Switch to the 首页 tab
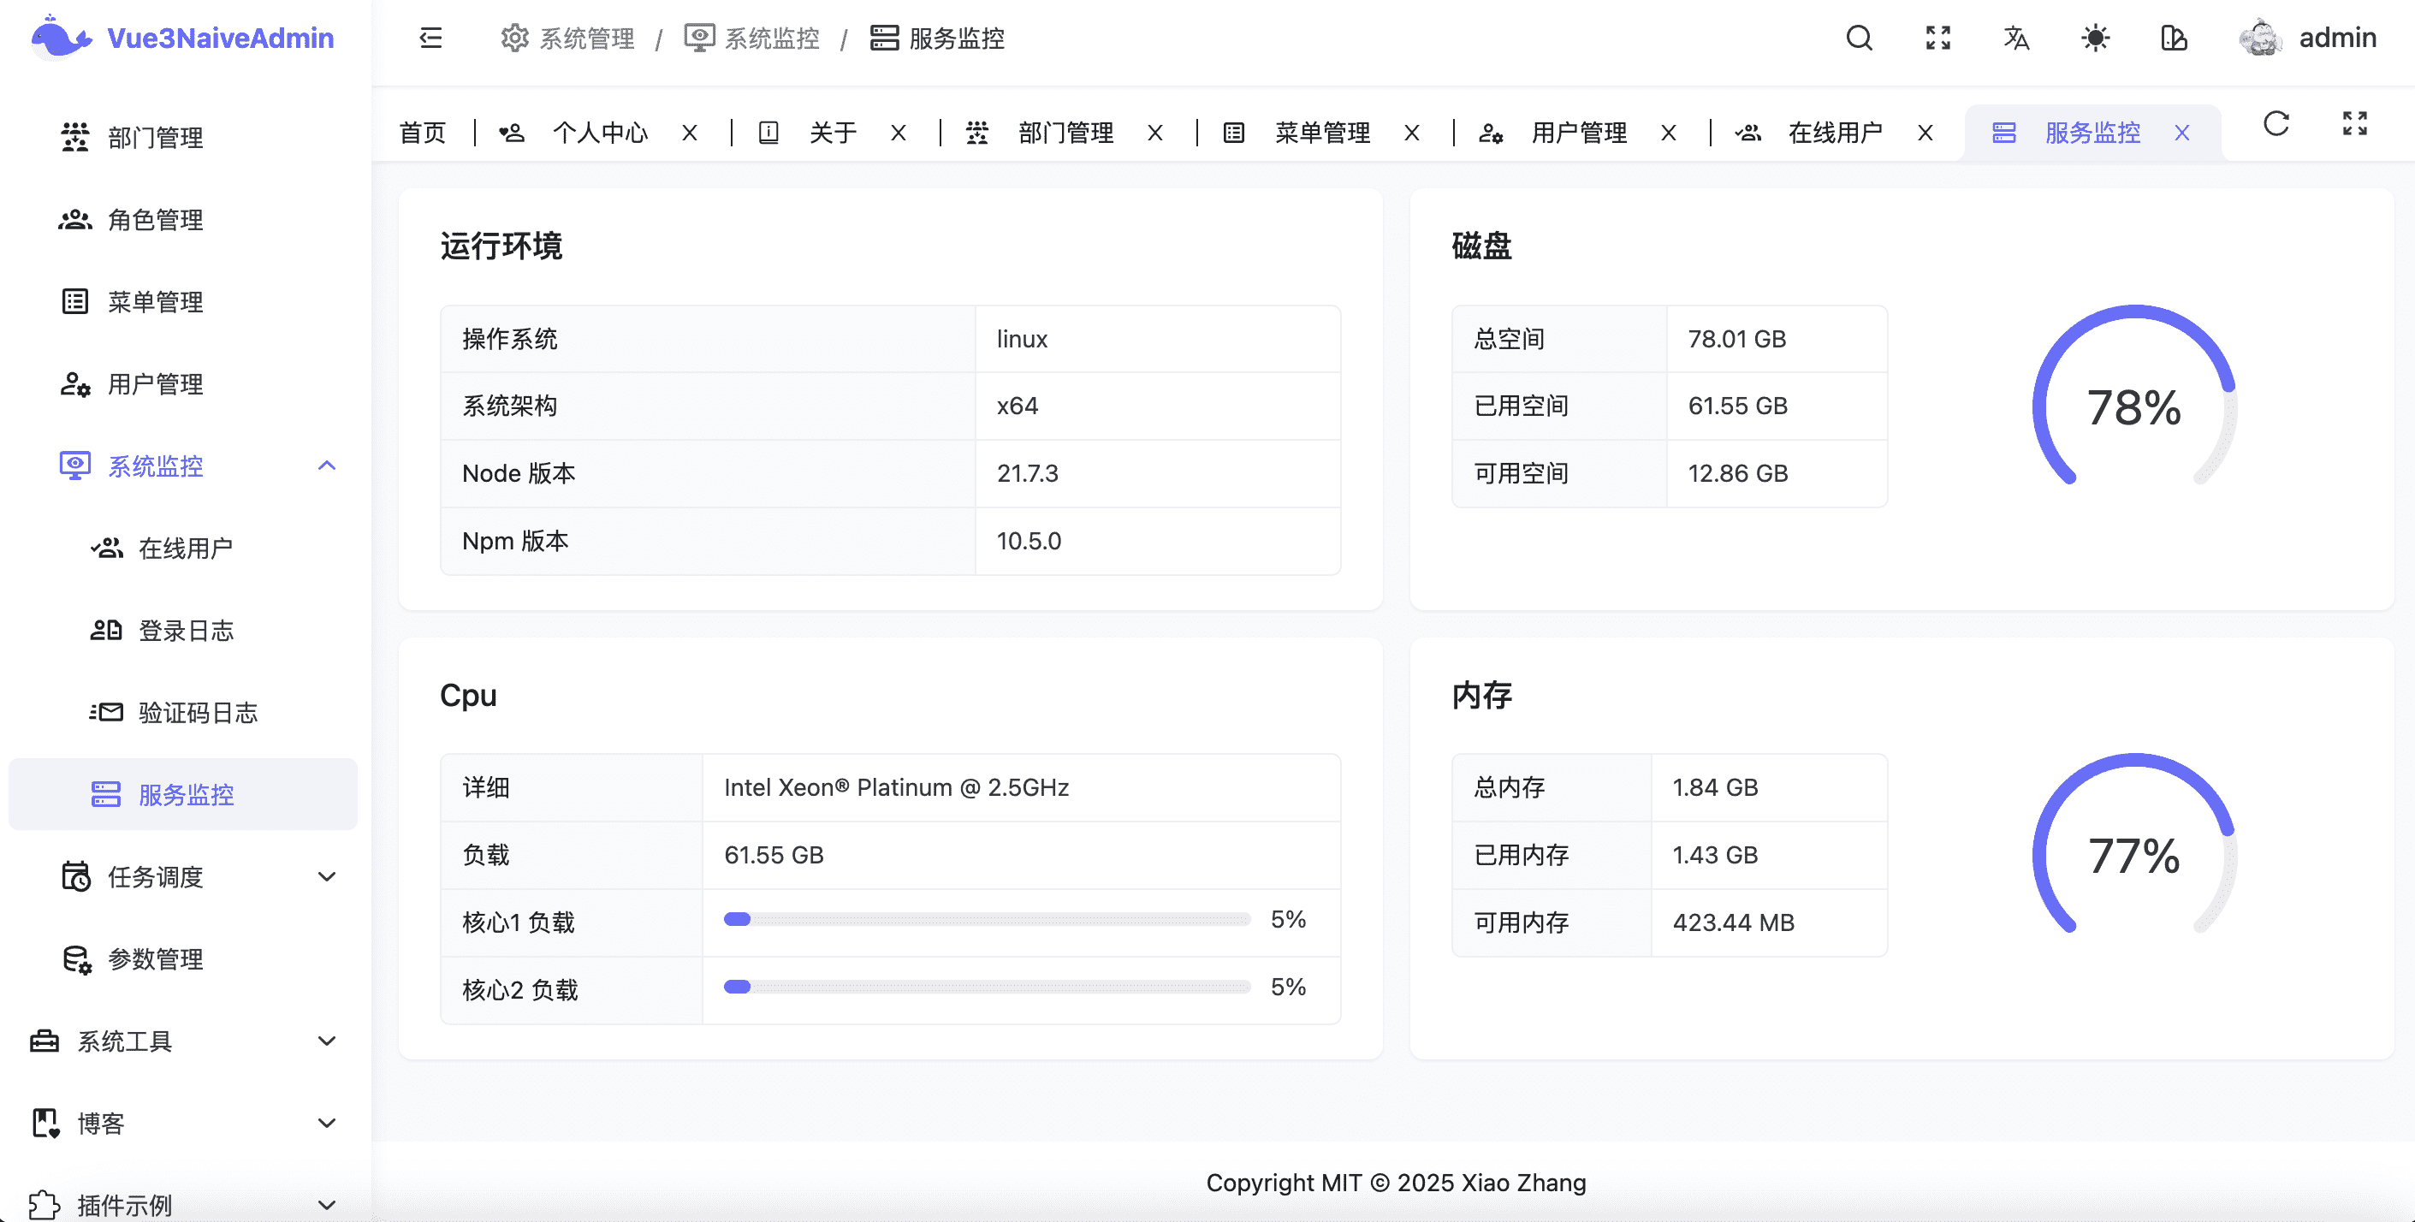The image size is (2415, 1222). point(422,132)
